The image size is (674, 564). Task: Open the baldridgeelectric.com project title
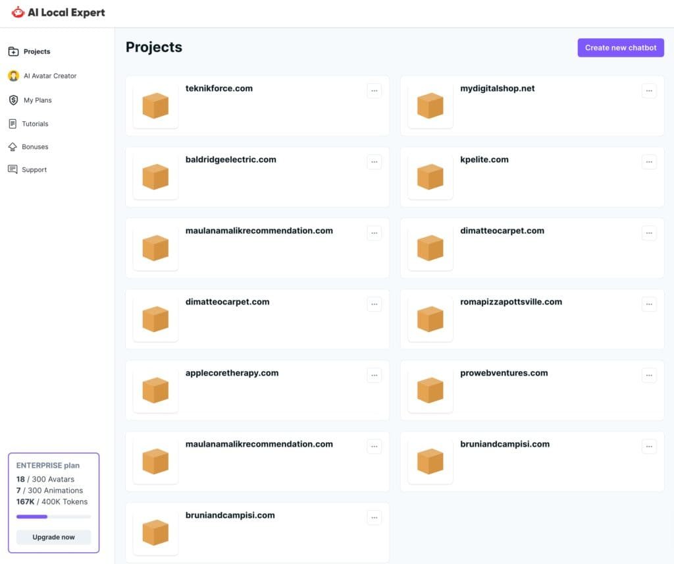[x=230, y=159]
